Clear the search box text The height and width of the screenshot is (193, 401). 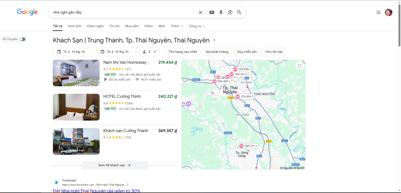click(x=200, y=12)
